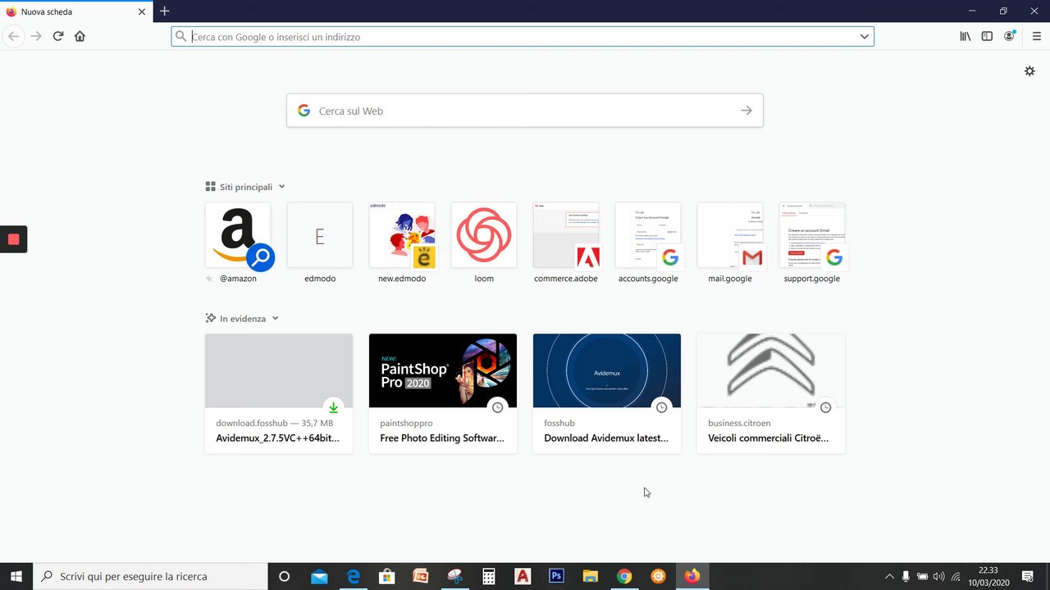Open new tab page settings gear
1050x590 pixels.
[x=1029, y=71]
